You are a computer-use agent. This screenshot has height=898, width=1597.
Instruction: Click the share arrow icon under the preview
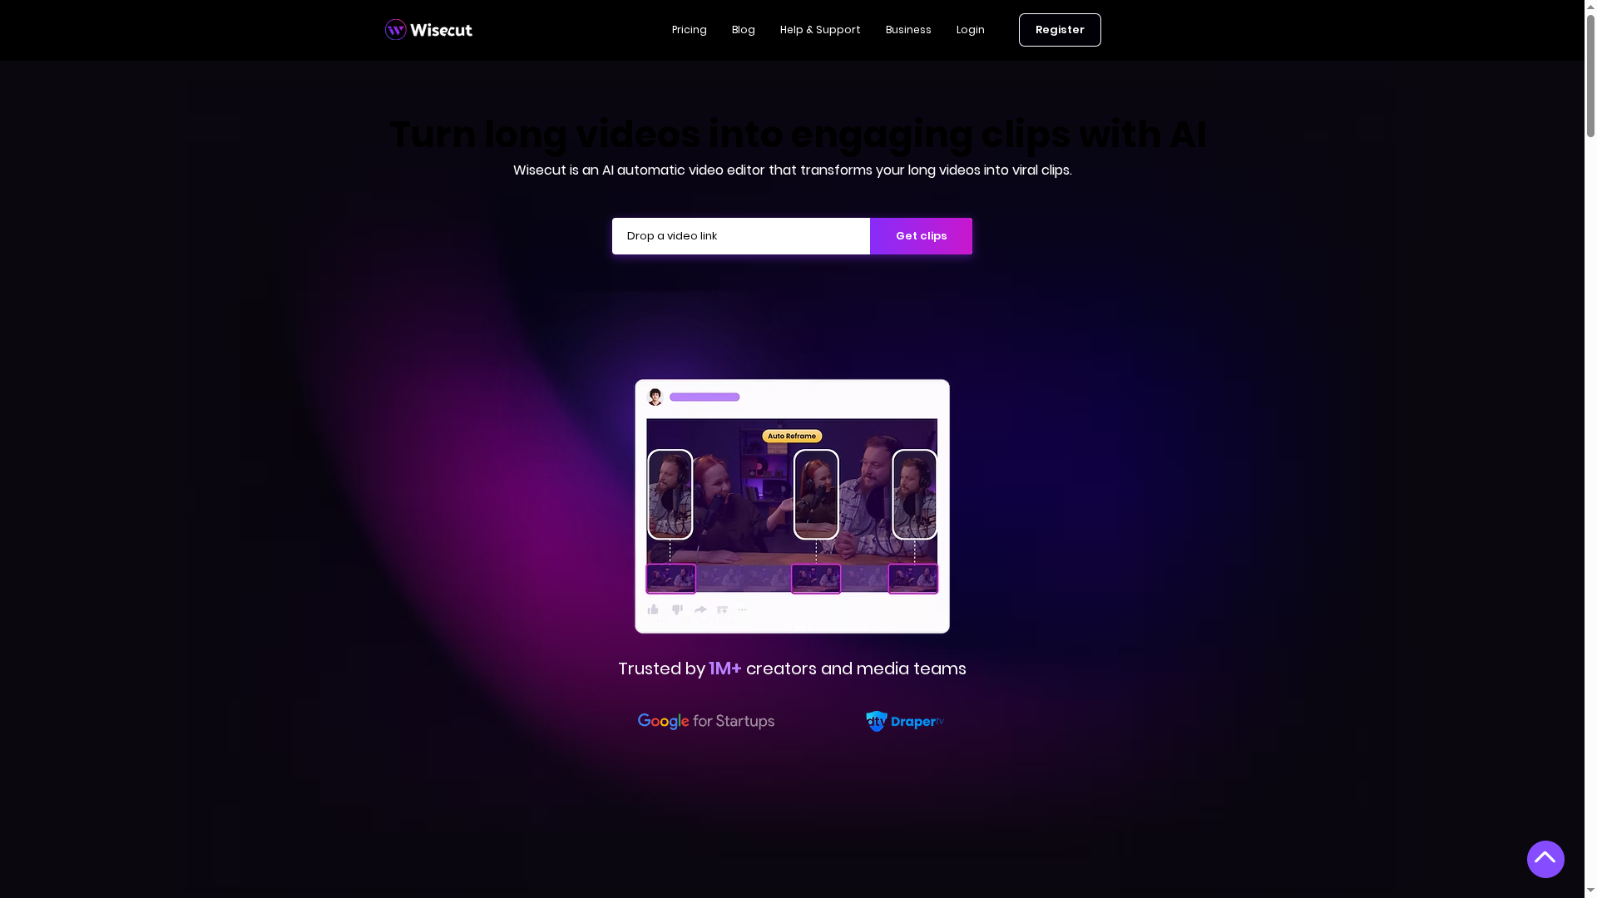pyautogui.click(x=700, y=609)
